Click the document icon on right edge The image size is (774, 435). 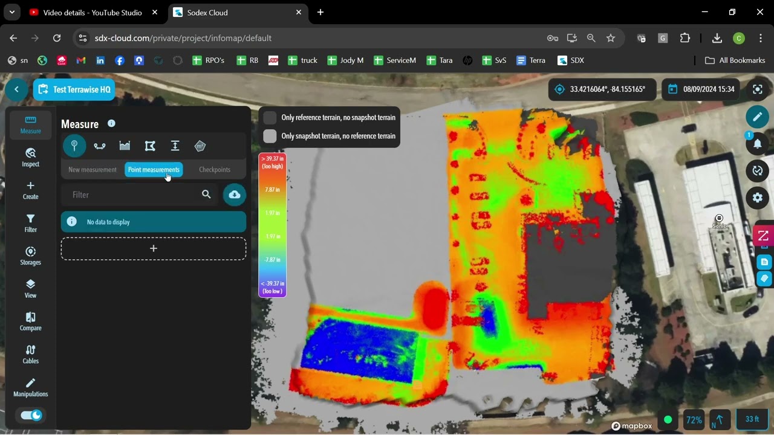click(764, 262)
